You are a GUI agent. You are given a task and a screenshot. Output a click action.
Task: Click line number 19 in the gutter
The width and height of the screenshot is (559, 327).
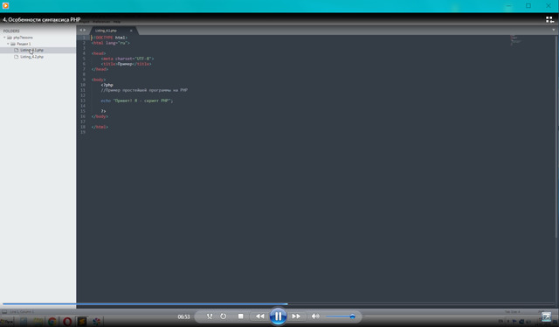click(83, 132)
